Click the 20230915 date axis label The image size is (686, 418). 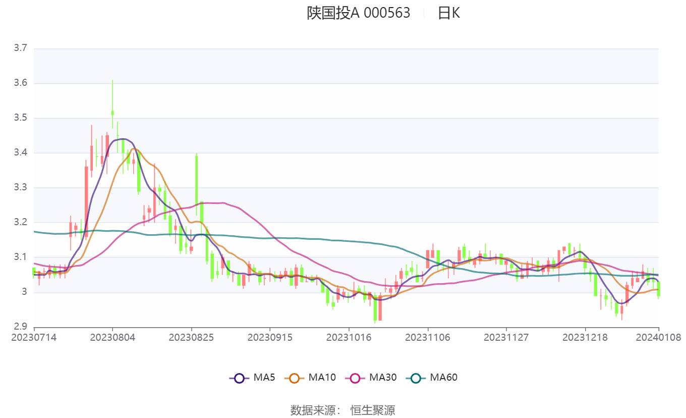click(270, 337)
